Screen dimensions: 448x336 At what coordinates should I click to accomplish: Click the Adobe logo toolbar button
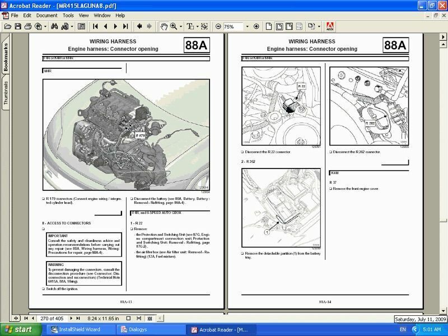330,26
